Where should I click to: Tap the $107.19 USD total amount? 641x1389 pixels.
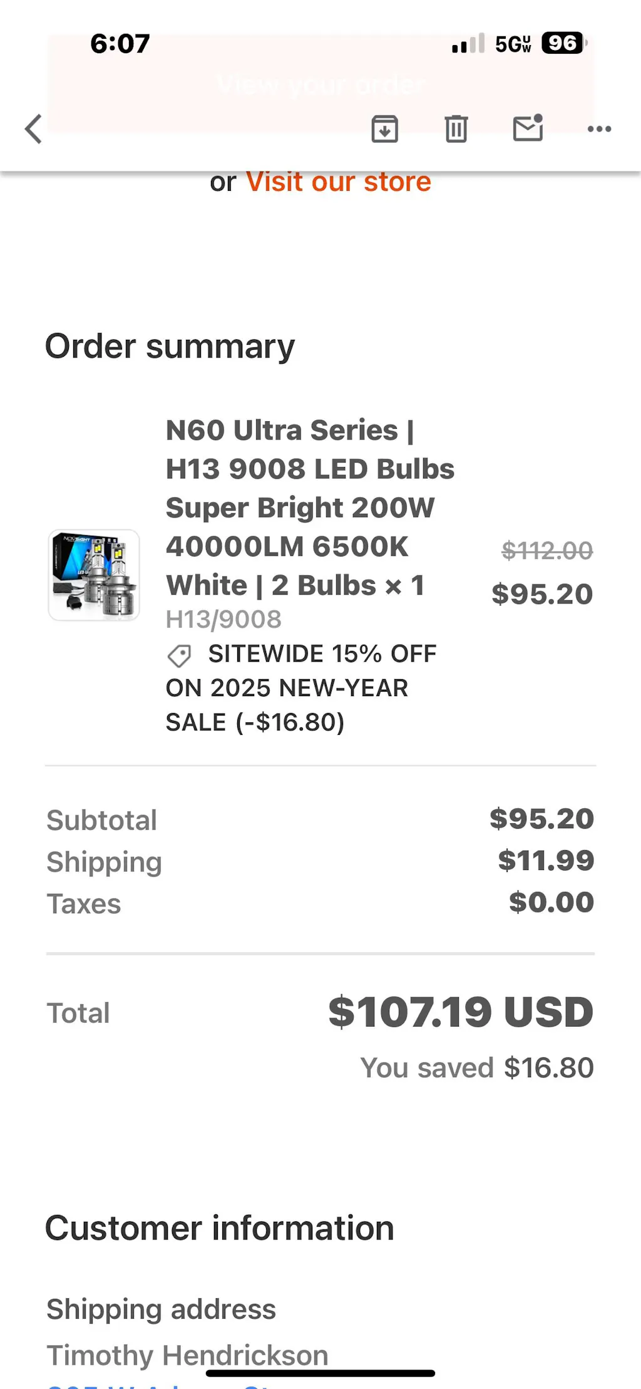460,1012
